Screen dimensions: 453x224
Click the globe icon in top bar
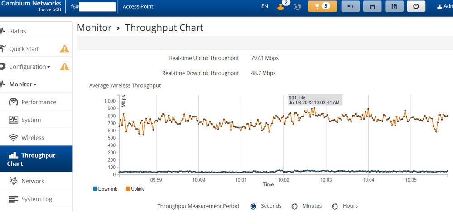pos(298,7)
